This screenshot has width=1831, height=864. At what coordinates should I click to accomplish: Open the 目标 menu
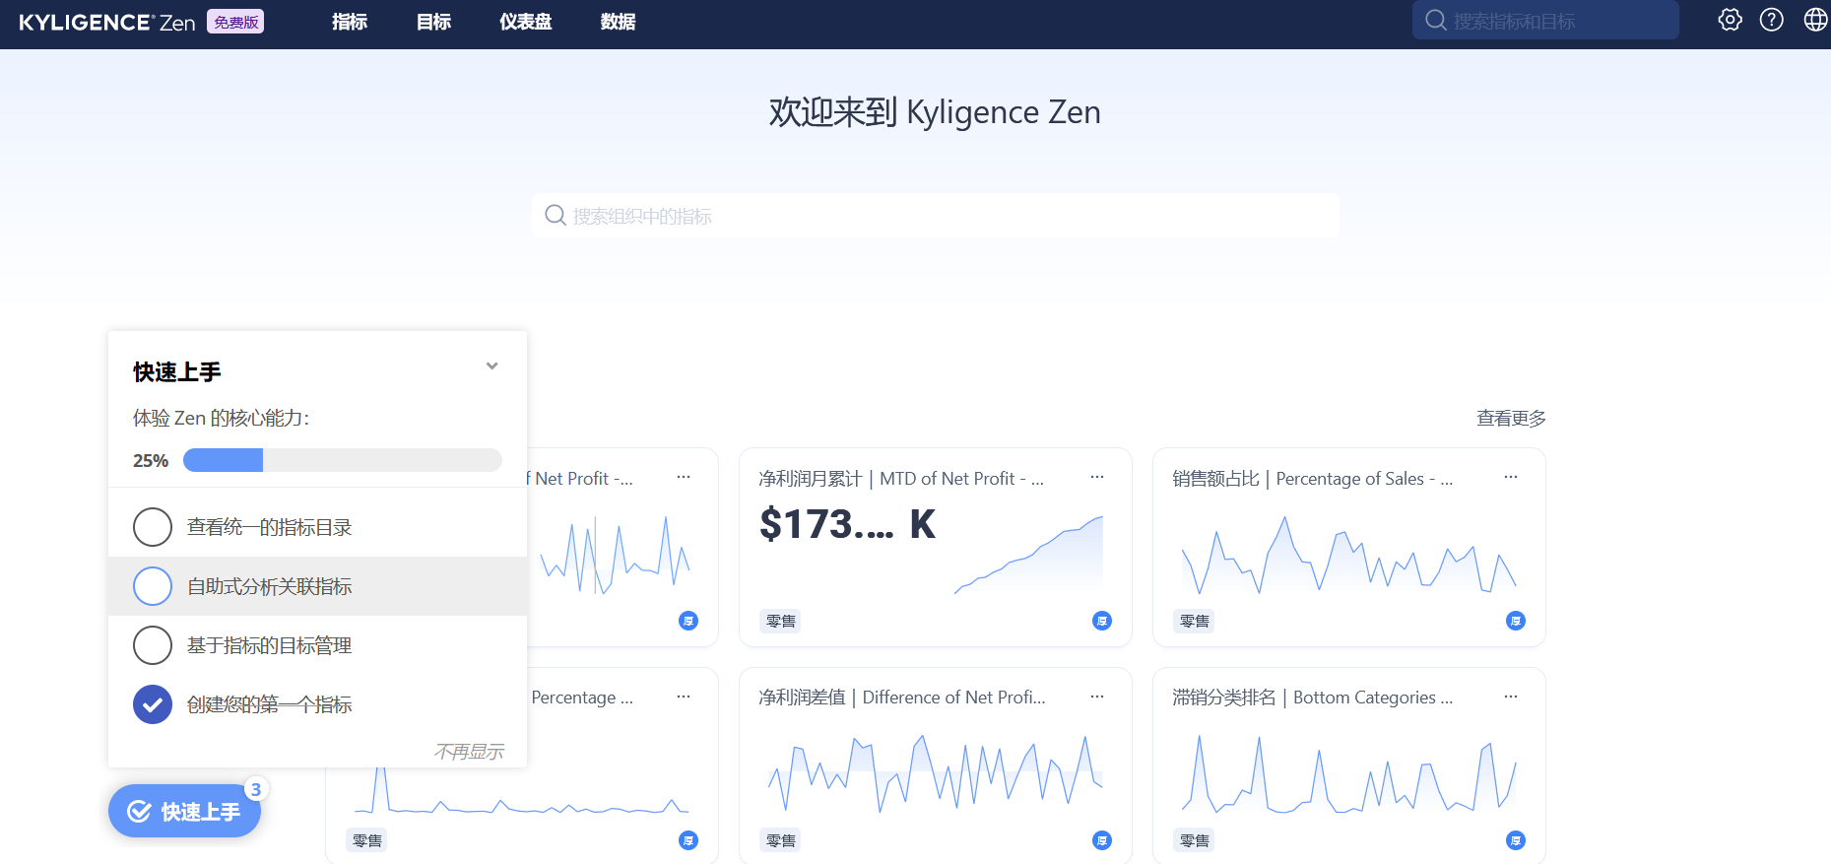433,22
